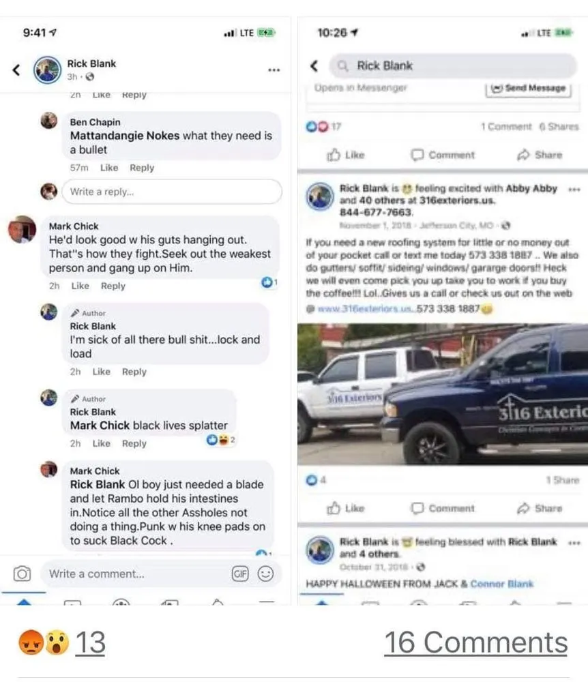The width and height of the screenshot is (588, 682).
Task: Open the 316 Exteriors trucks photo
Action: [443, 394]
